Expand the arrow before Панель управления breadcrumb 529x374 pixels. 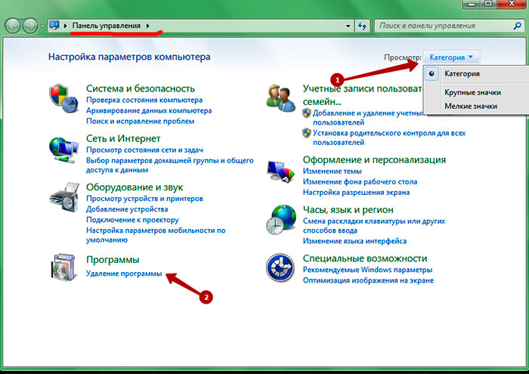pyautogui.click(x=66, y=26)
